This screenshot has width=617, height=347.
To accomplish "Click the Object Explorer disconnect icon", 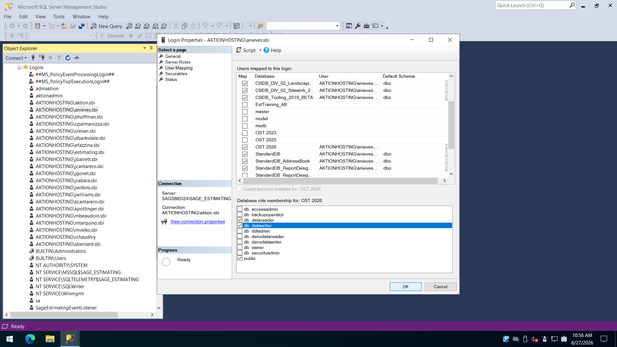I will [42, 58].
